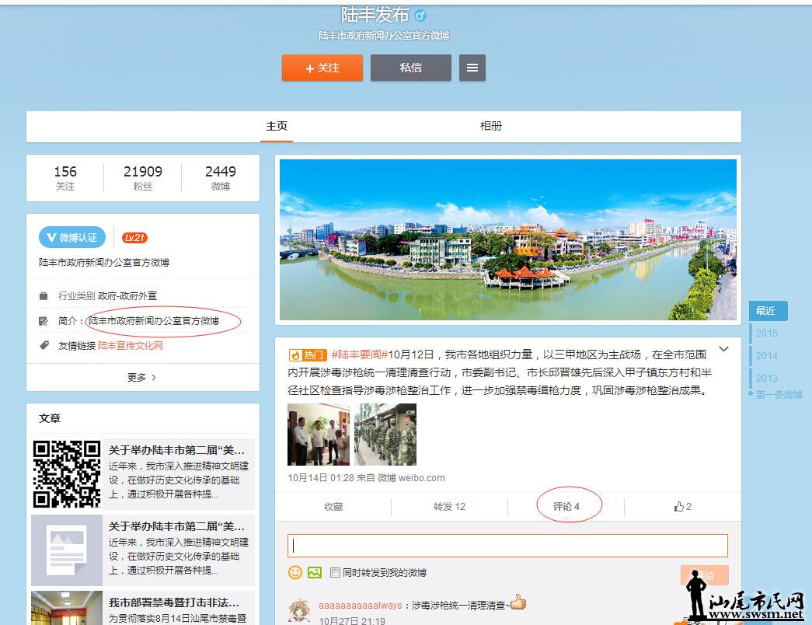The width and height of the screenshot is (812, 625).
Task: Check 同时转发到我的微博 checkbox
Action: (x=335, y=573)
